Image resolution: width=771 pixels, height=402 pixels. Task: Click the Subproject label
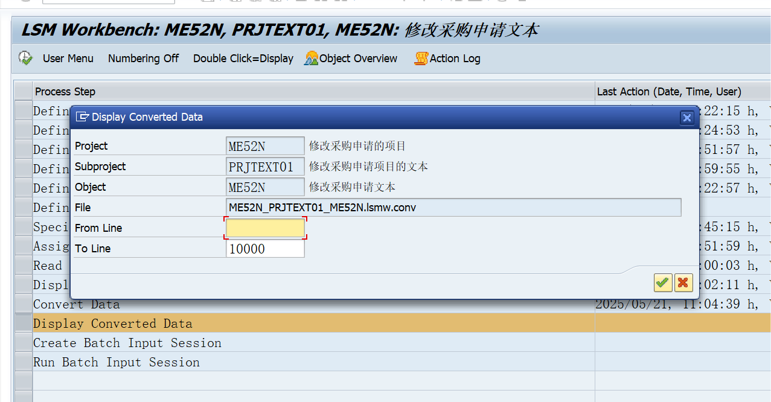(100, 166)
